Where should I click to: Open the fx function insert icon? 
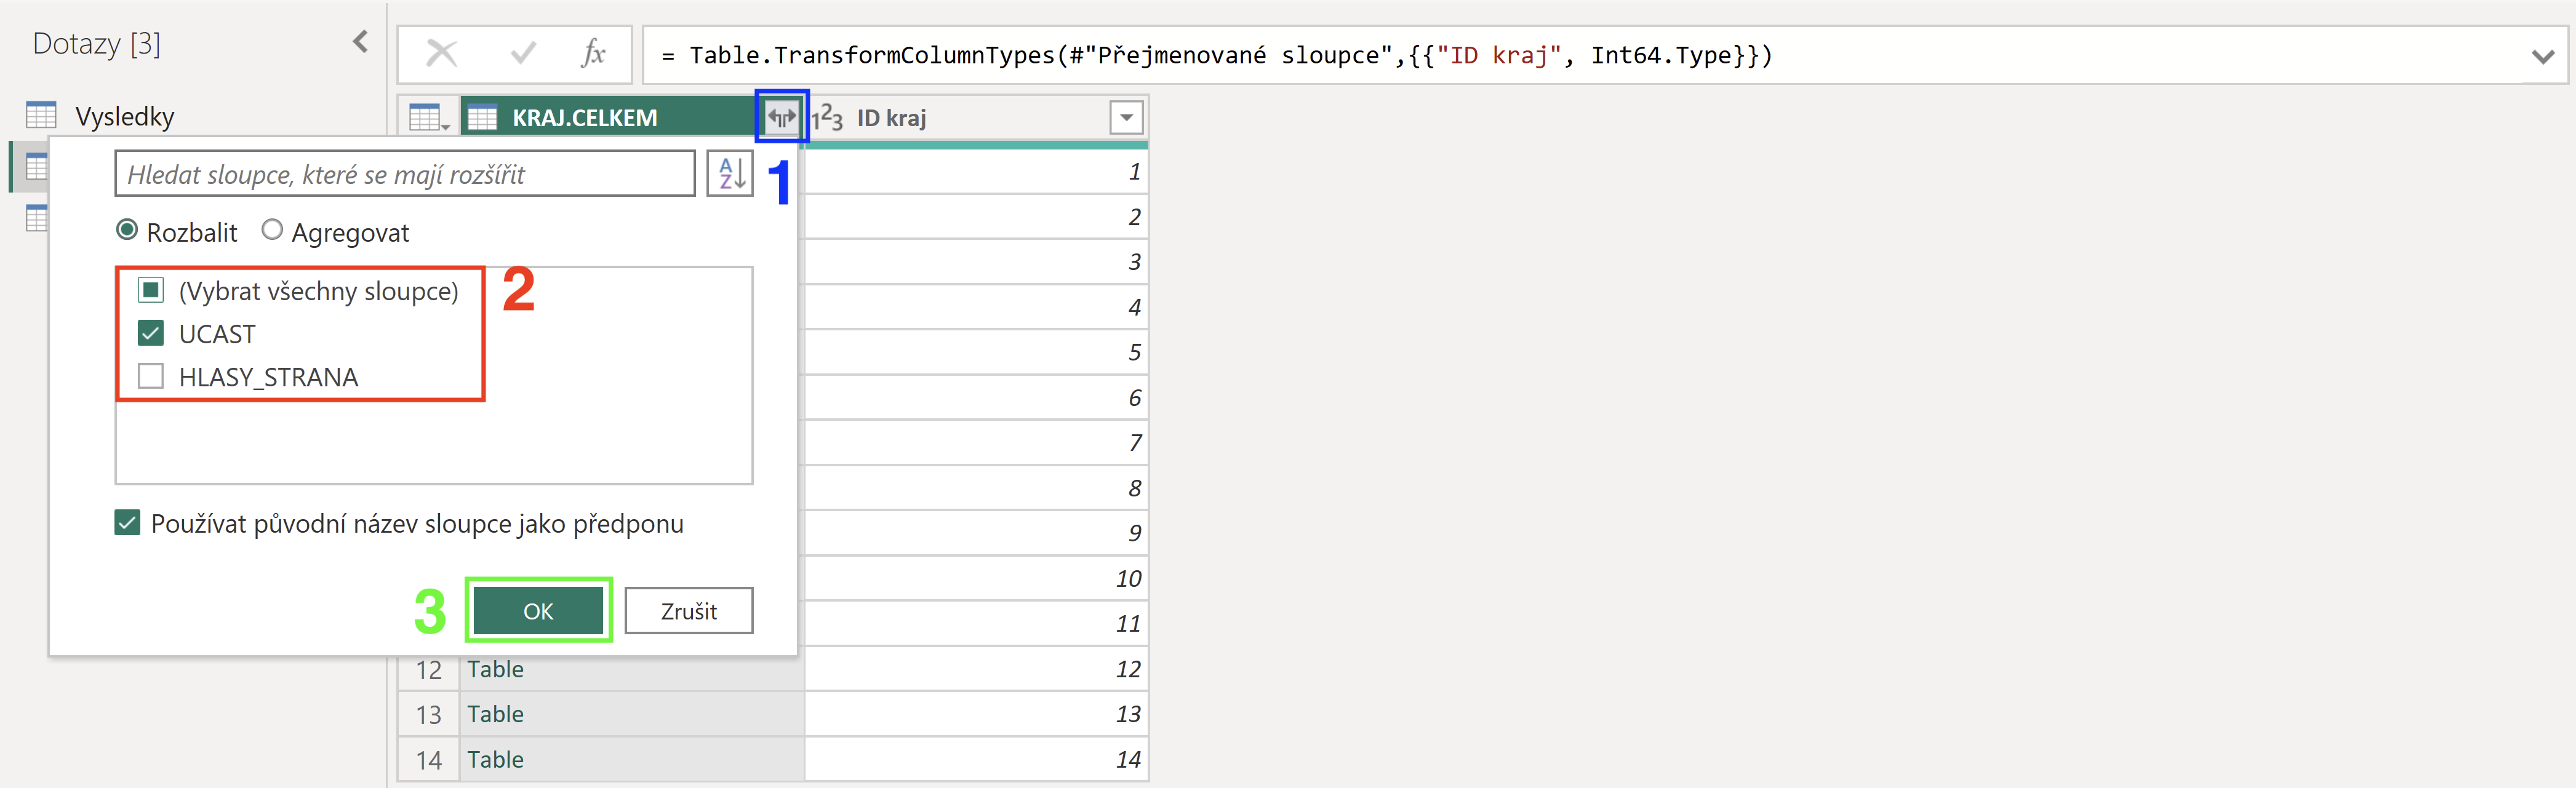coord(593,53)
